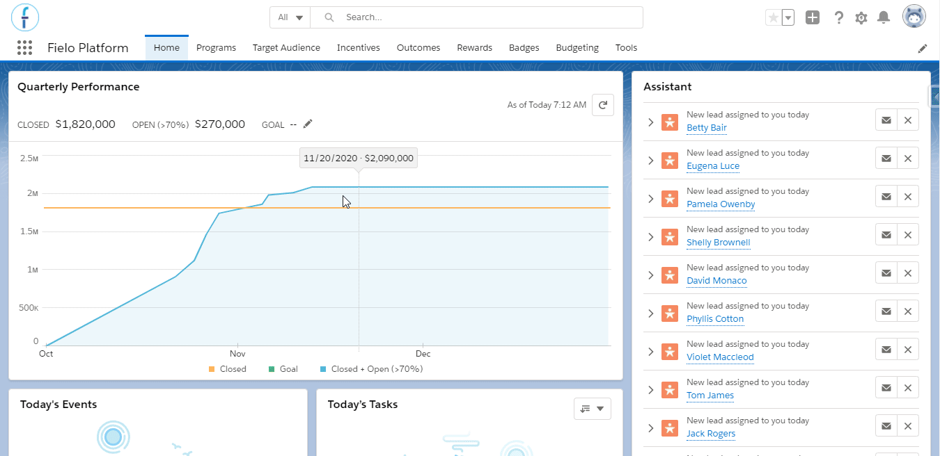This screenshot has height=456, width=940.
Task: Open the Shelly Brownell lead link
Action: coord(719,243)
